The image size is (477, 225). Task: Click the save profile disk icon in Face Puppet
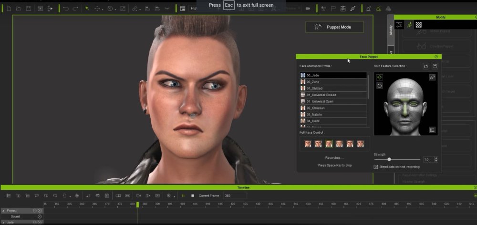click(x=435, y=66)
